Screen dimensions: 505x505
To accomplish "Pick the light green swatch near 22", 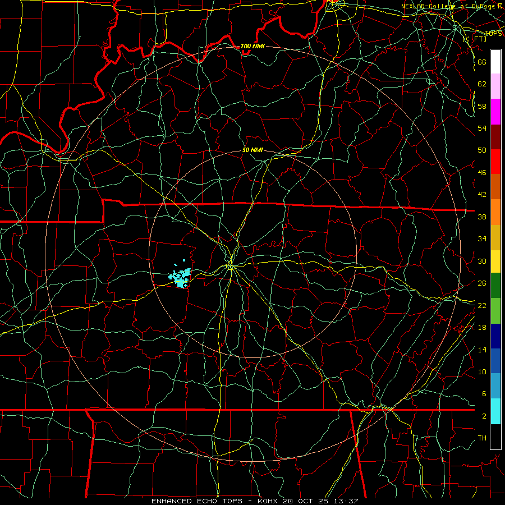I will [495, 311].
